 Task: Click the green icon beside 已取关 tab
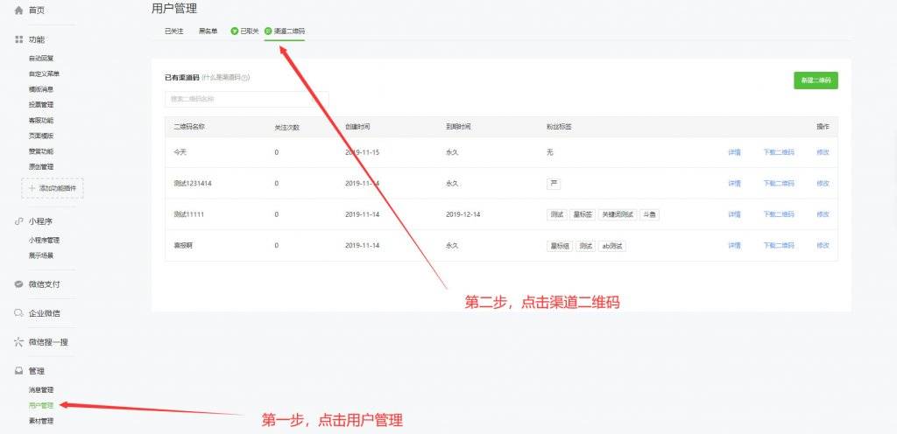pyautogui.click(x=235, y=31)
